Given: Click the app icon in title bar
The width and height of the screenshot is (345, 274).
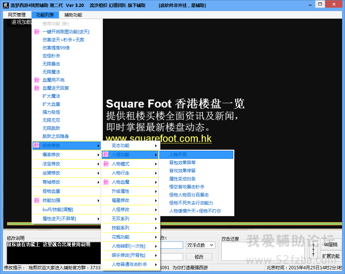Looking at the screenshot, I should 6,5.
